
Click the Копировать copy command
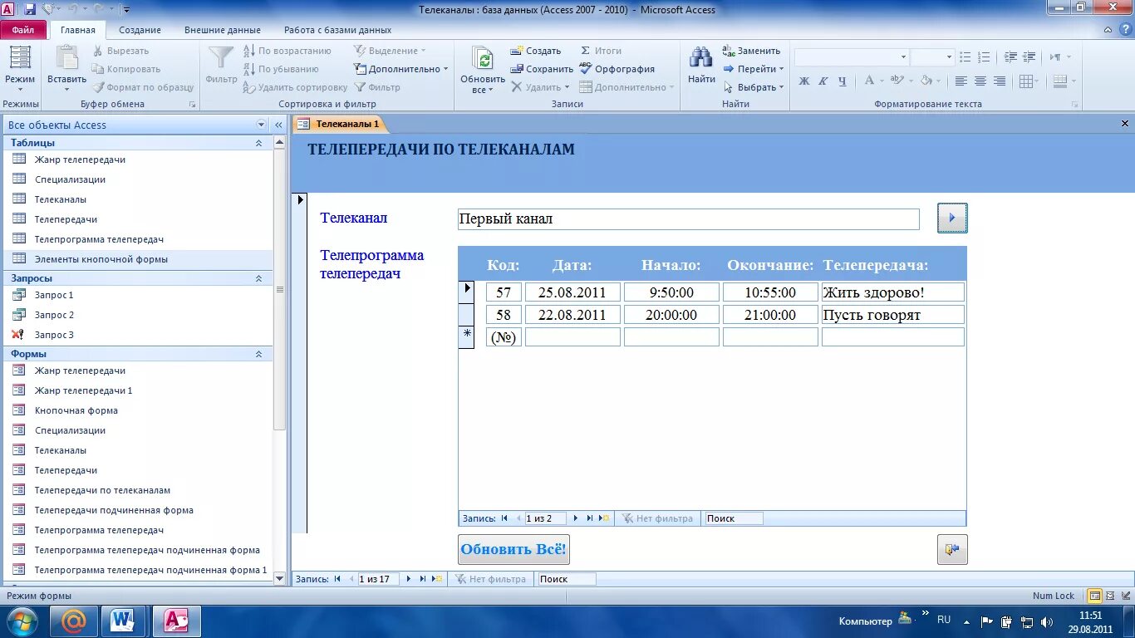(126, 69)
